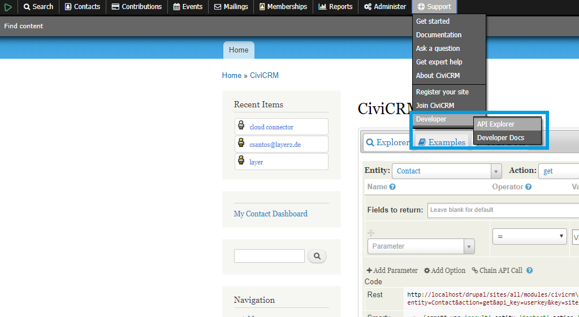The width and height of the screenshot is (579, 317).
Task: Click the drag handle above the Parameter field
Action: [x=371, y=233]
